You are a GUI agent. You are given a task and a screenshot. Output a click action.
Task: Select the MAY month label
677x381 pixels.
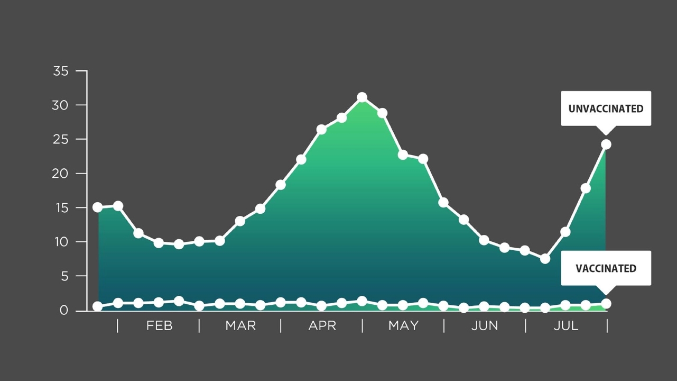(x=403, y=325)
